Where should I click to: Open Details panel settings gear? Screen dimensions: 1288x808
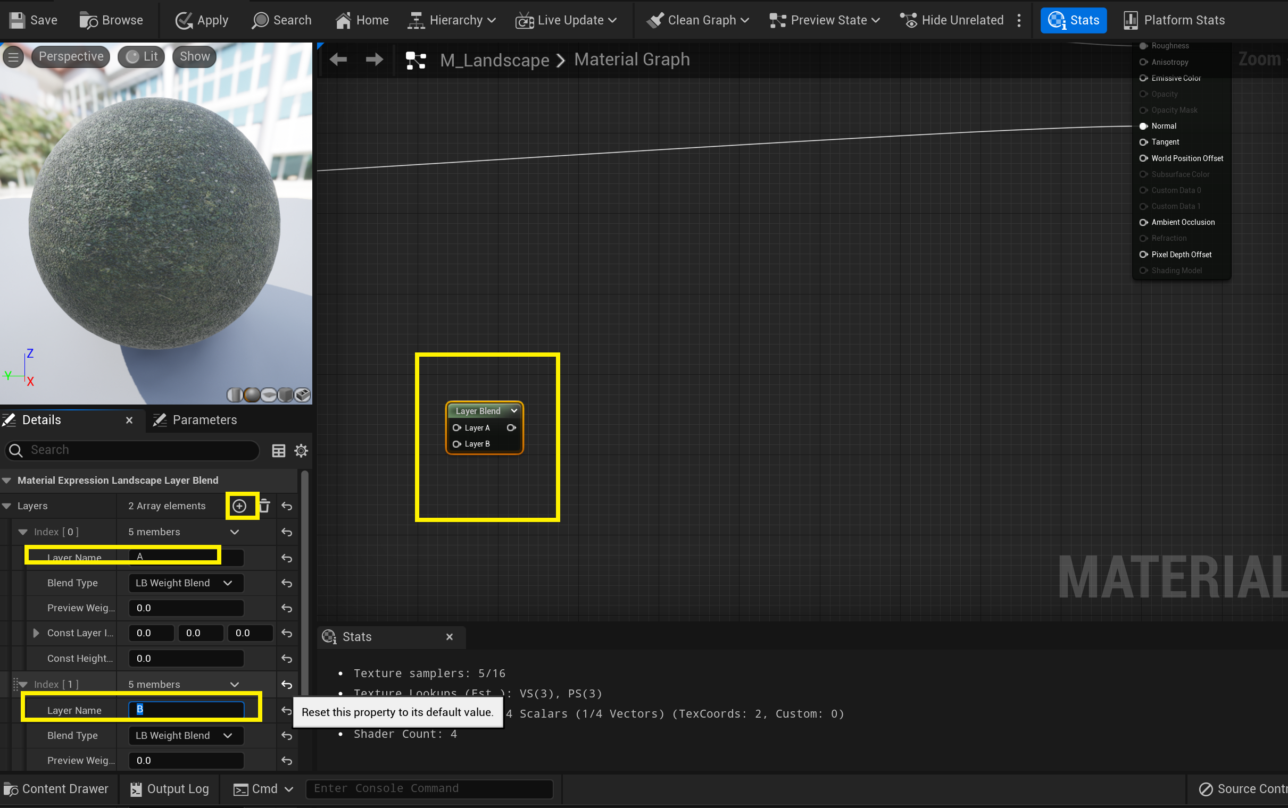(301, 450)
